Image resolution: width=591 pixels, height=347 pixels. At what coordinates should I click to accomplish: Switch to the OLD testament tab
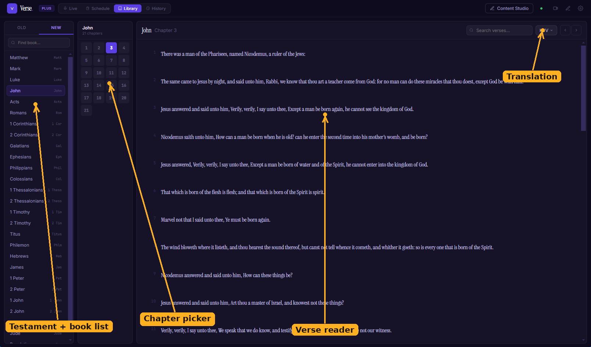tap(22, 28)
